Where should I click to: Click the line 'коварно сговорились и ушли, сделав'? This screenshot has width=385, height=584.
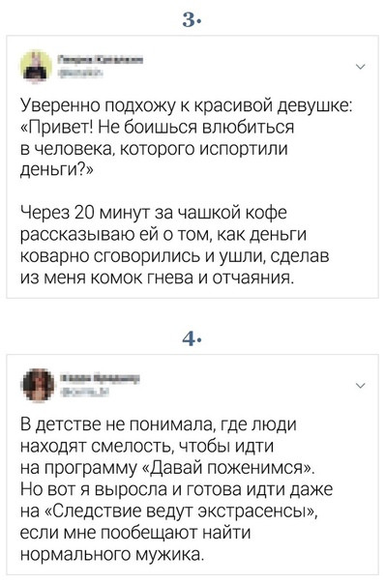pos(174,256)
